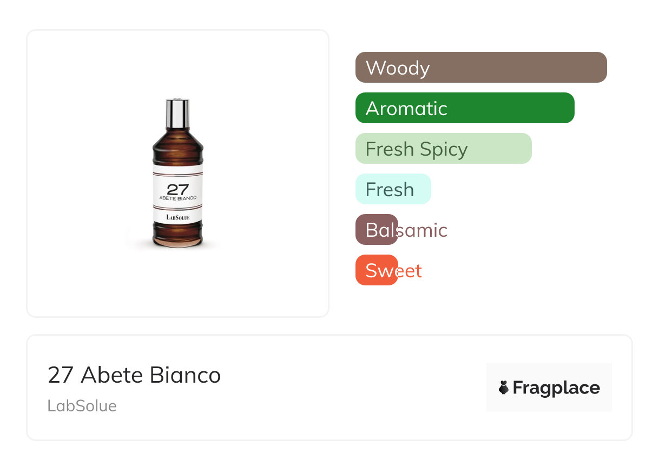
Task: Click the number 27 on bottle label
Action: pyautogui.click(x=177, y=189)
